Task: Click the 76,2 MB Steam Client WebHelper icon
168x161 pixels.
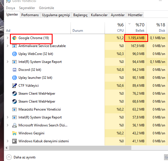Action: point(14,94)
